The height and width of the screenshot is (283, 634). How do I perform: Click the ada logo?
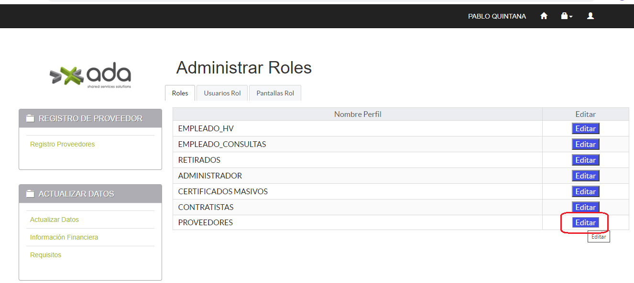pos(90,76)
